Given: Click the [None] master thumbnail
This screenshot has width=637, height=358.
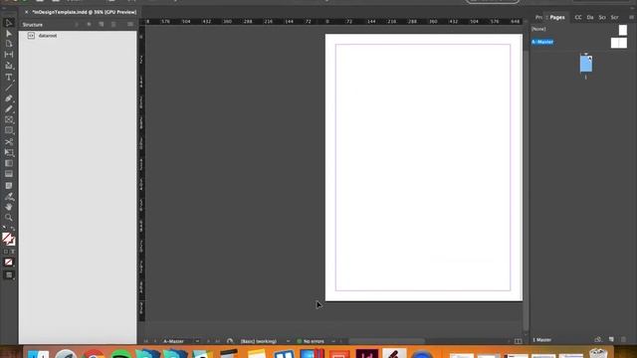Looking at the screenshot, I should [623, 30].
